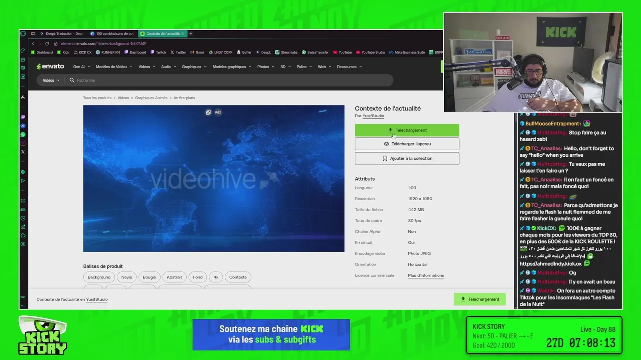Expand the Ressources menu
This screenshot has height=360, width=641.
tap(349, 67)
